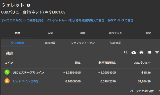160x95 pixels.
Task: Click the search icon in balances toolbar
Action: tap(125, 52)
